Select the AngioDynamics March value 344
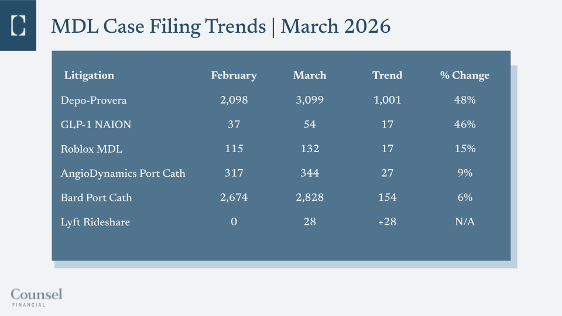 310,173
